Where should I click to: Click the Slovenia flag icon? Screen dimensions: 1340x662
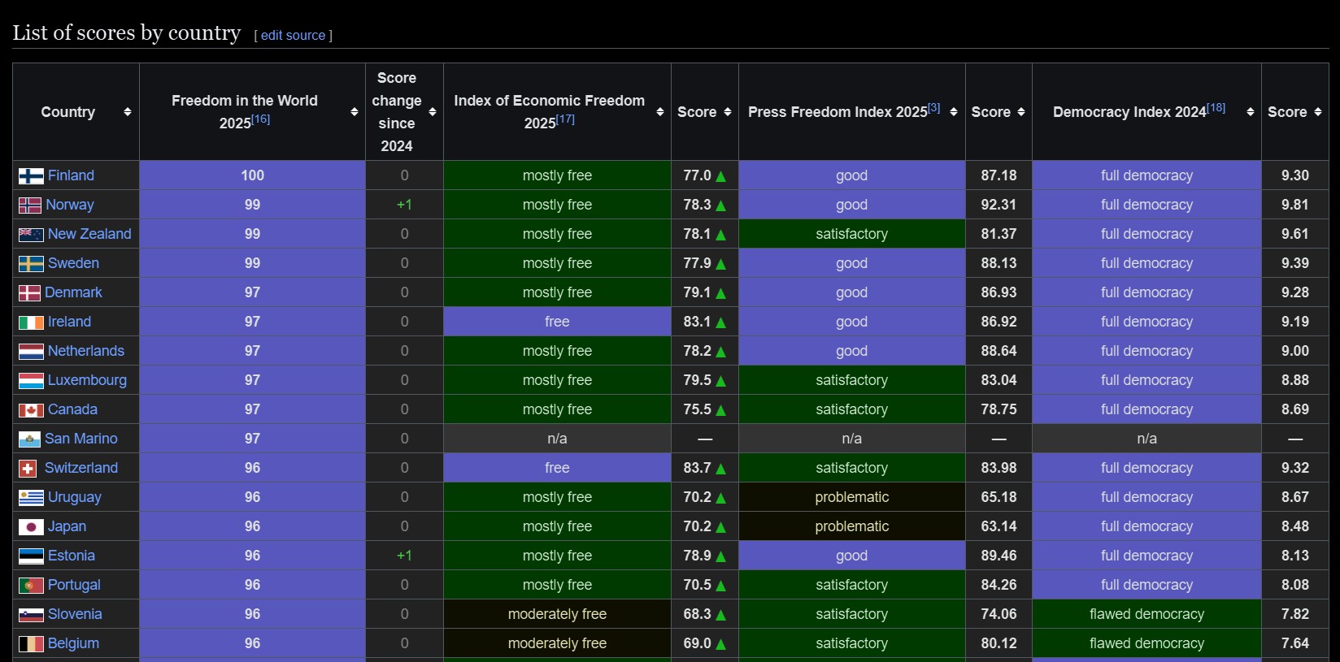click(x=31, y=615)
